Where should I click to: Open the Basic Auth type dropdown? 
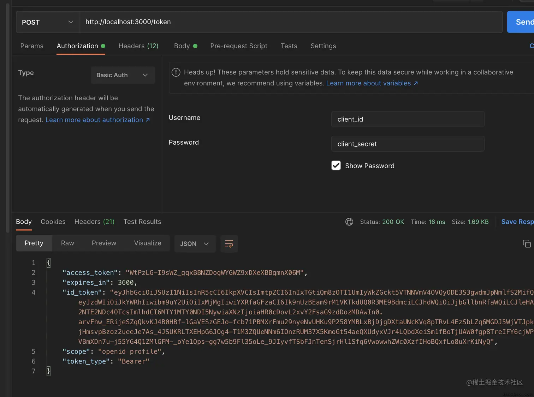123,75
